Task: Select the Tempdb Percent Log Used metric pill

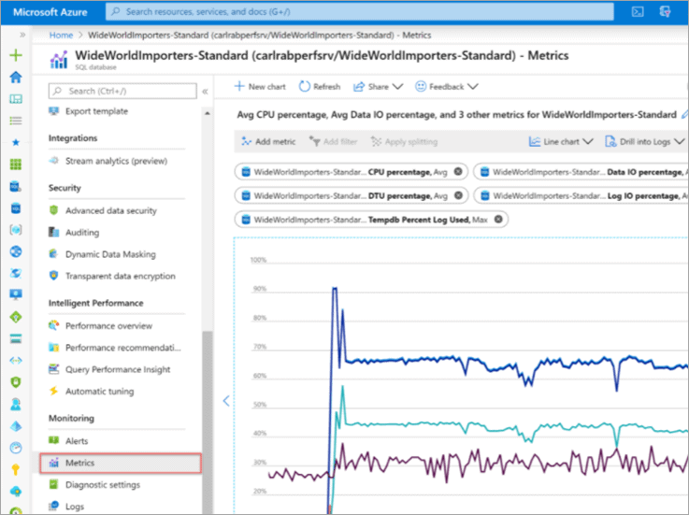Action: (x=370, y=220)
